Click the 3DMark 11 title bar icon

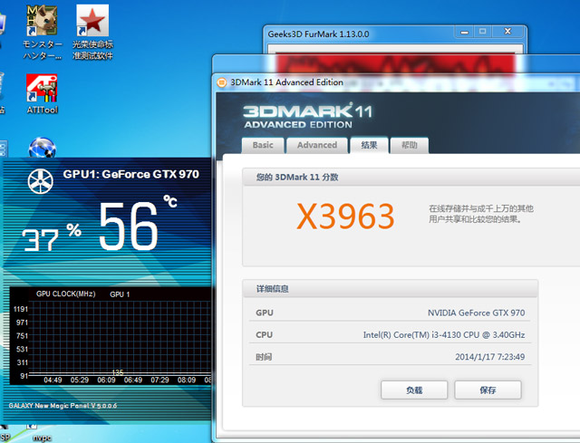point(221,82)
